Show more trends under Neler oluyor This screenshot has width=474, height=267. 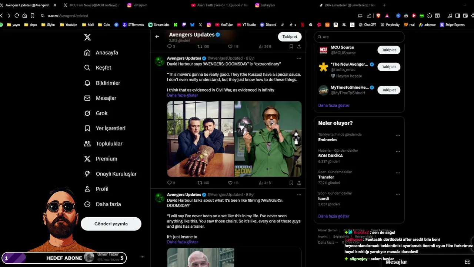point(334,216)
